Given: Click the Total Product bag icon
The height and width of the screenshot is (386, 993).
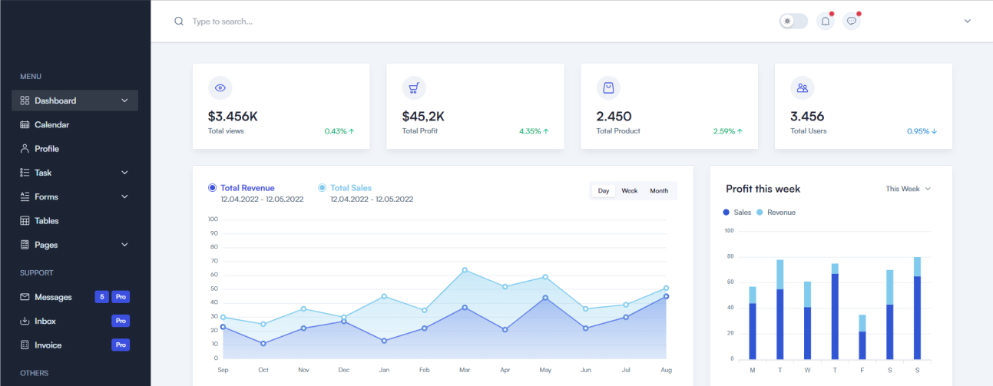Looking at the screenshot, I should [x=608, y=88].
